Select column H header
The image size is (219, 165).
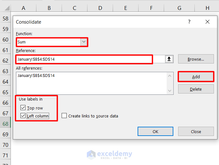(x=207, y=8)
